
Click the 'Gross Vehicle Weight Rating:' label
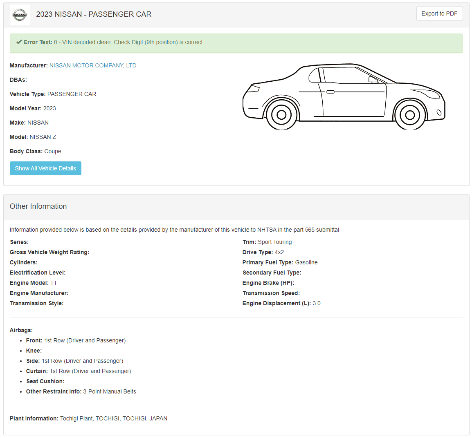(49, 252)
